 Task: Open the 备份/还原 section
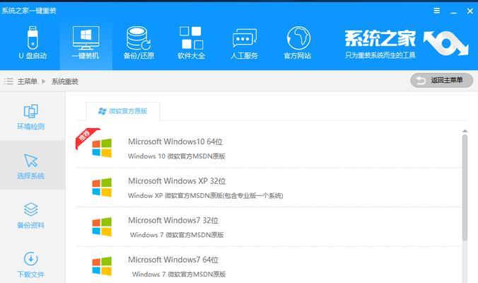pos(139,42)
